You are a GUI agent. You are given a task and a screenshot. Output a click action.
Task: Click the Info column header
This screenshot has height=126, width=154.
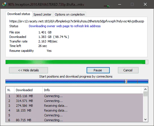pos(92,90)
